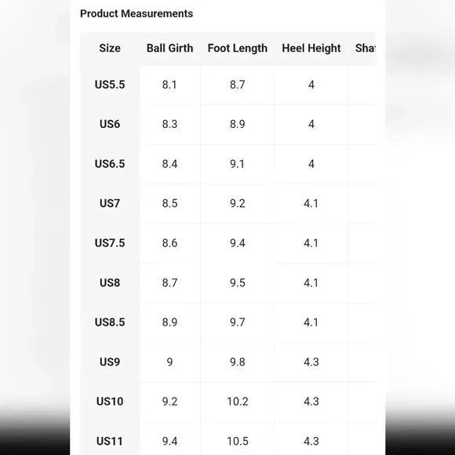The image size is (455, 455).
Task: Select the US6 size row label
Action: coord(110,124)
